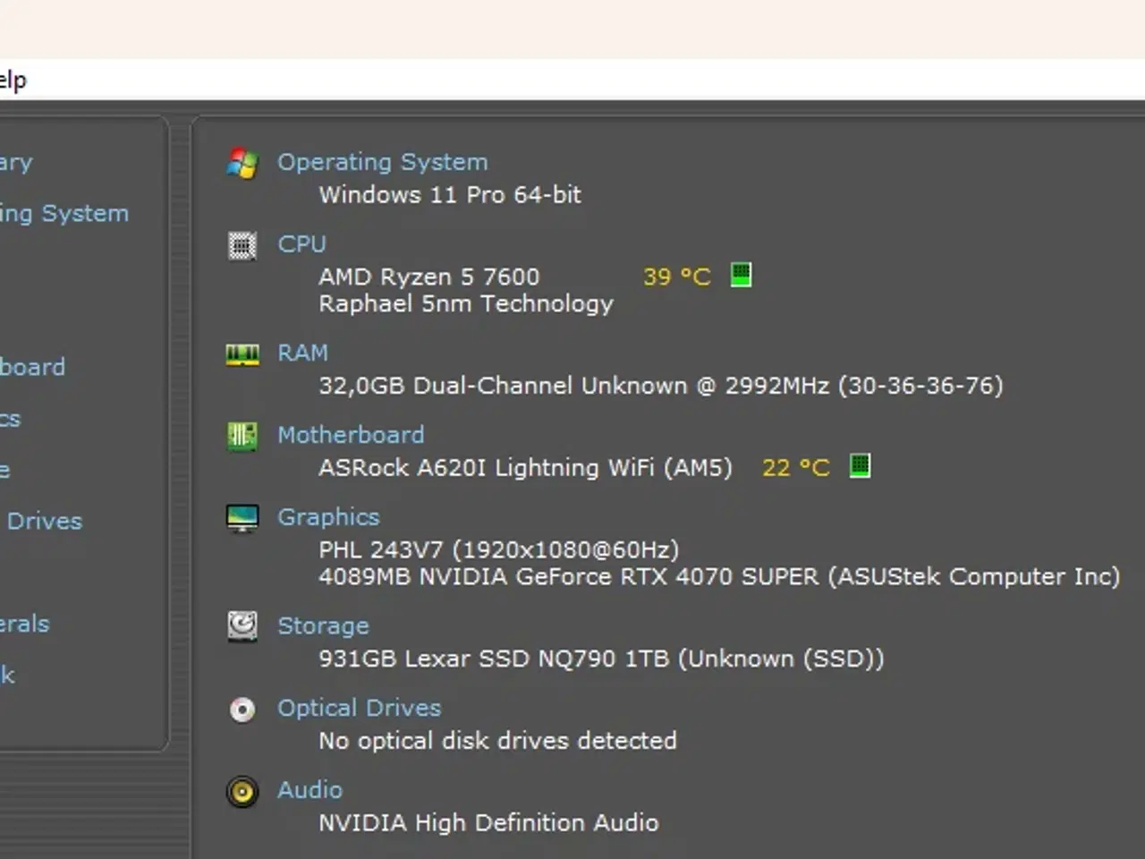Viewport: 1145px width, 859px height.
Task: Select Summary in the sidebar
Action: pos(16,163)
